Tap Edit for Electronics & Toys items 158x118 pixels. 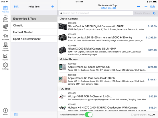(x=153, y=7)
